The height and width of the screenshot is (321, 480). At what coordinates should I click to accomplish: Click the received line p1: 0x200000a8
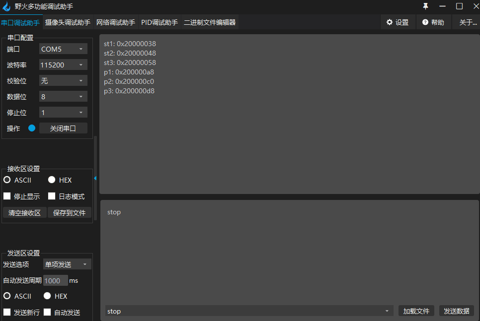pos(129,72)
